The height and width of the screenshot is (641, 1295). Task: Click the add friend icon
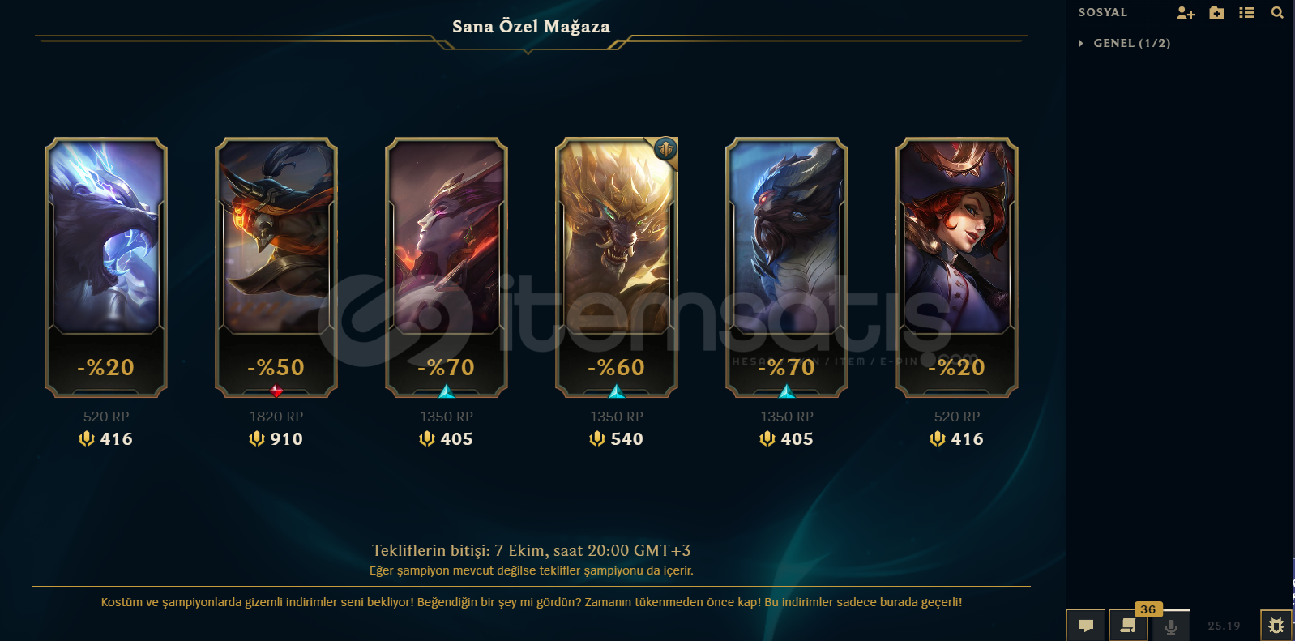pos(1186,13)
